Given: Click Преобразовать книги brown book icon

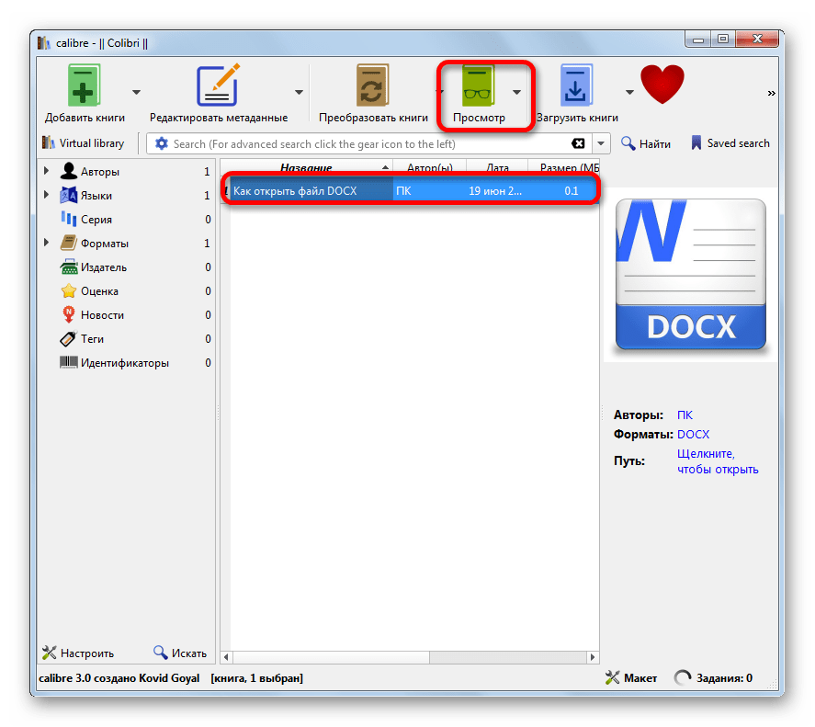Looking at the screenshot, I should (373, 85).
